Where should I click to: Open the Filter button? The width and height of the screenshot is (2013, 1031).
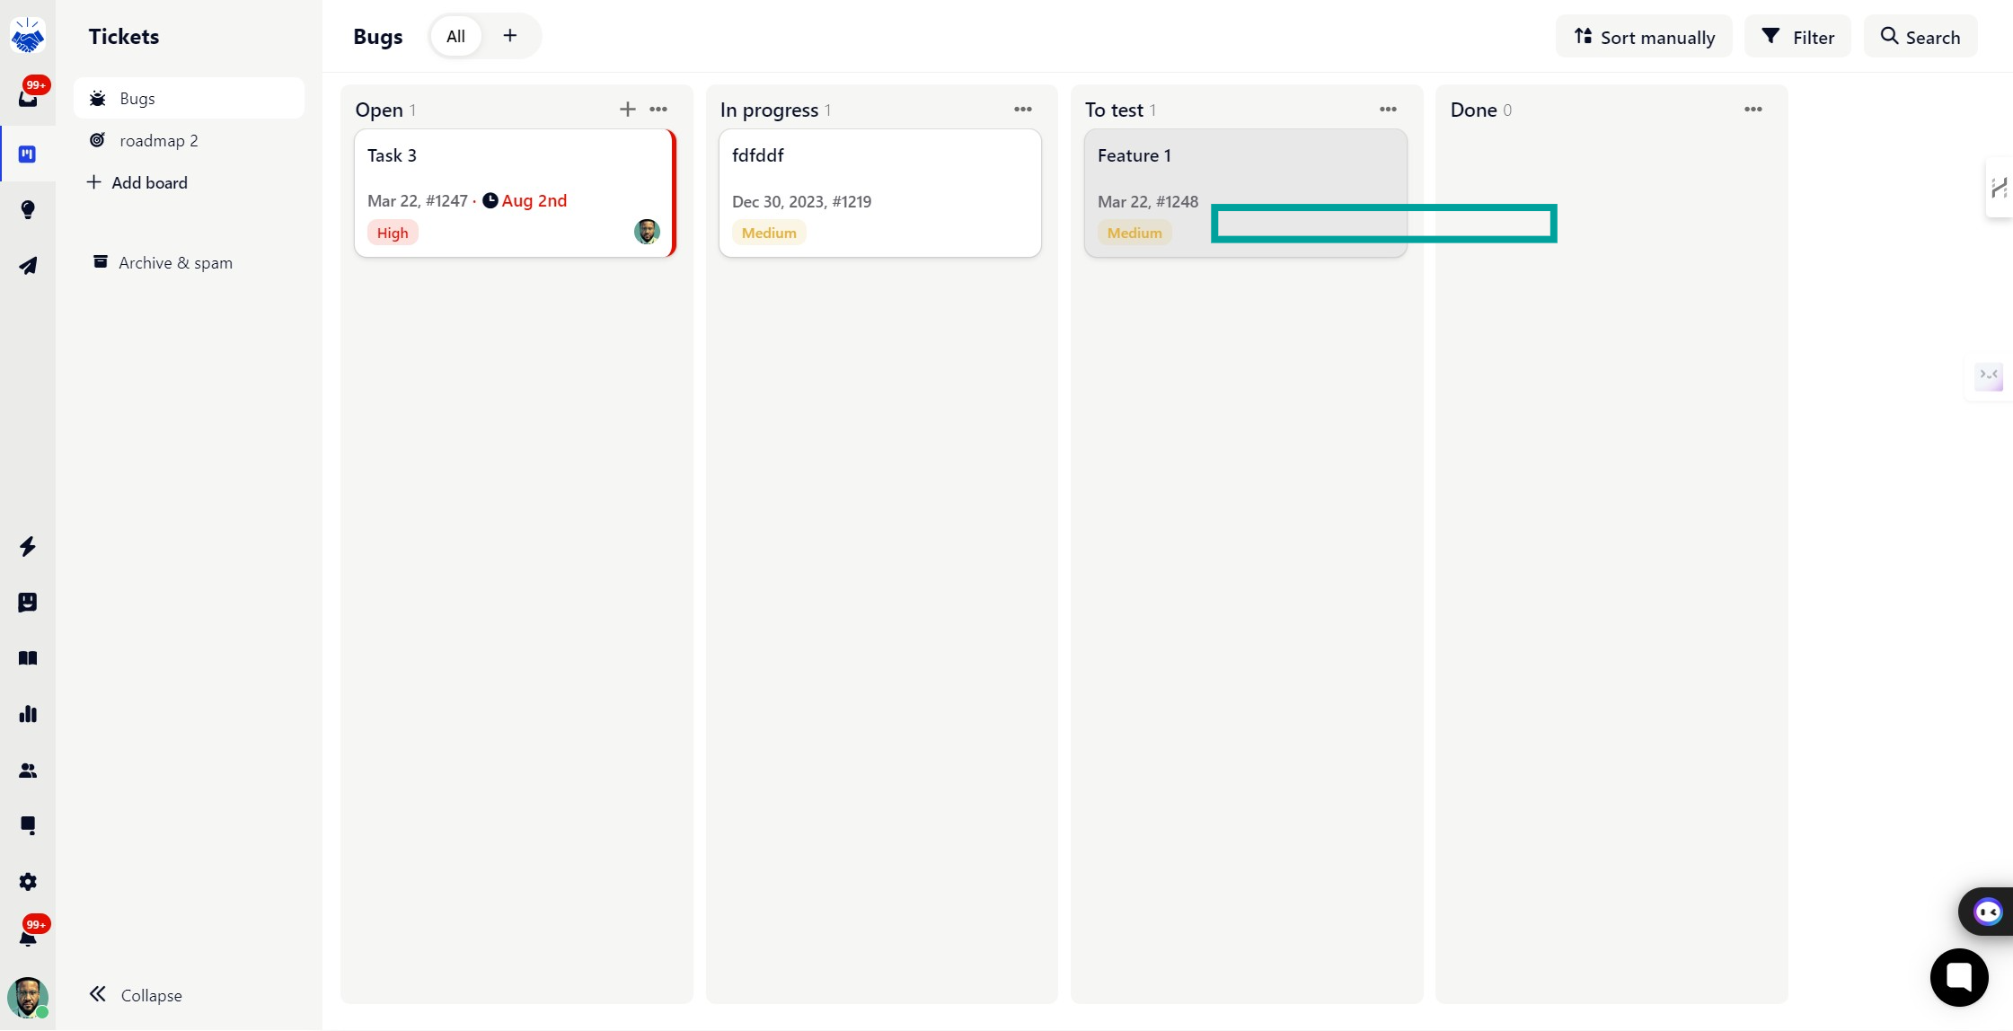[x=1797, y=37]
